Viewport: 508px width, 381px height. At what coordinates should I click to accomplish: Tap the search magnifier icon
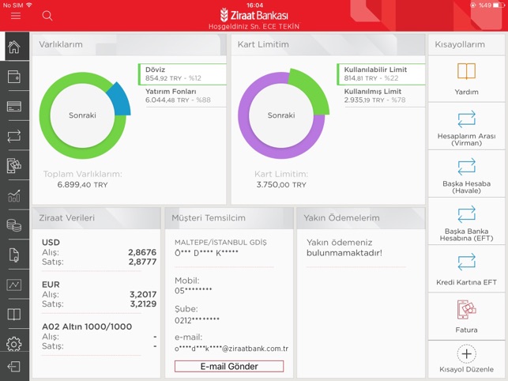click(x=47, y=16)
